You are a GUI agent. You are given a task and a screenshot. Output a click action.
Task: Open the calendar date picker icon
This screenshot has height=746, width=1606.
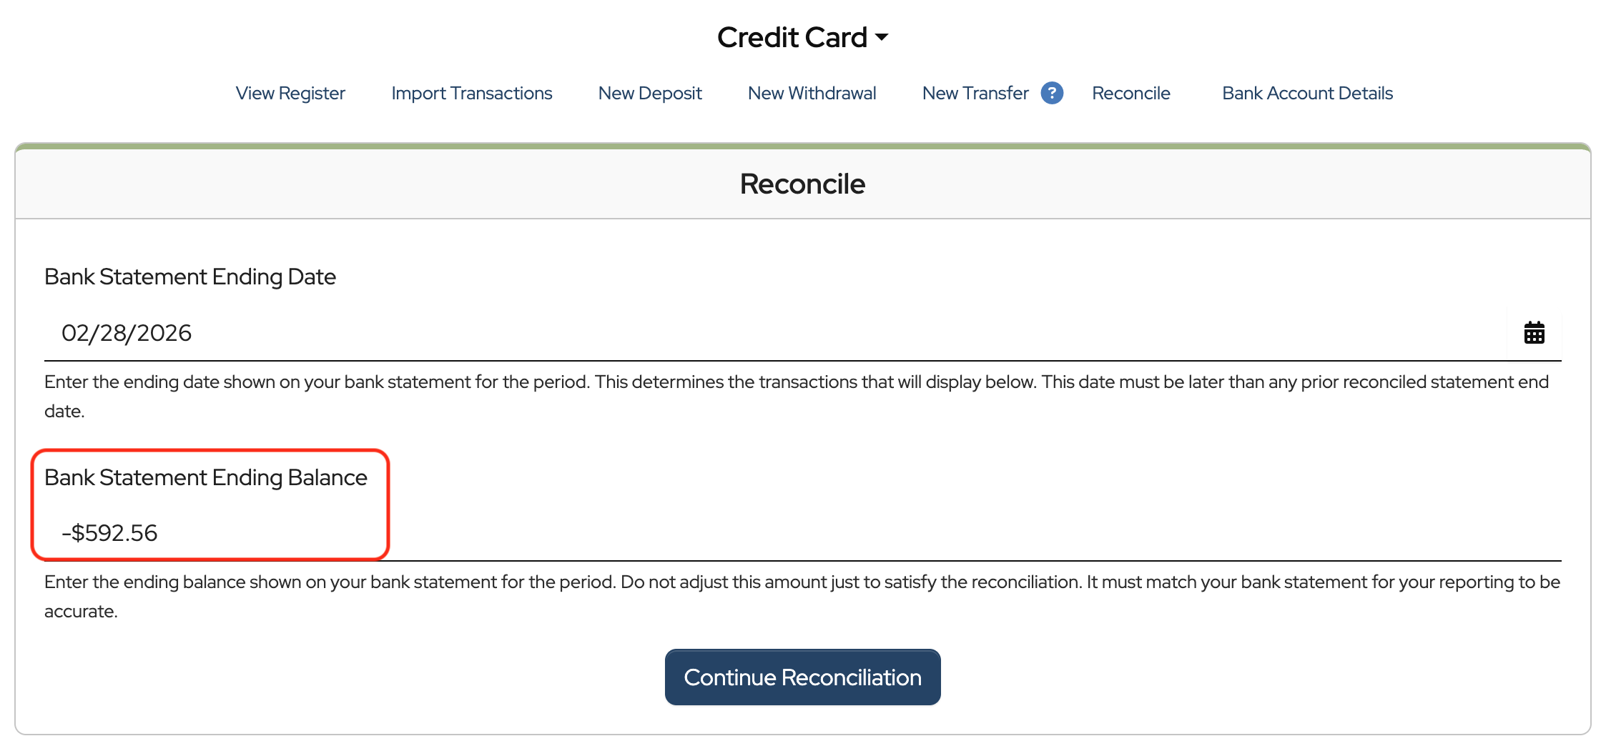(1534, 333)
